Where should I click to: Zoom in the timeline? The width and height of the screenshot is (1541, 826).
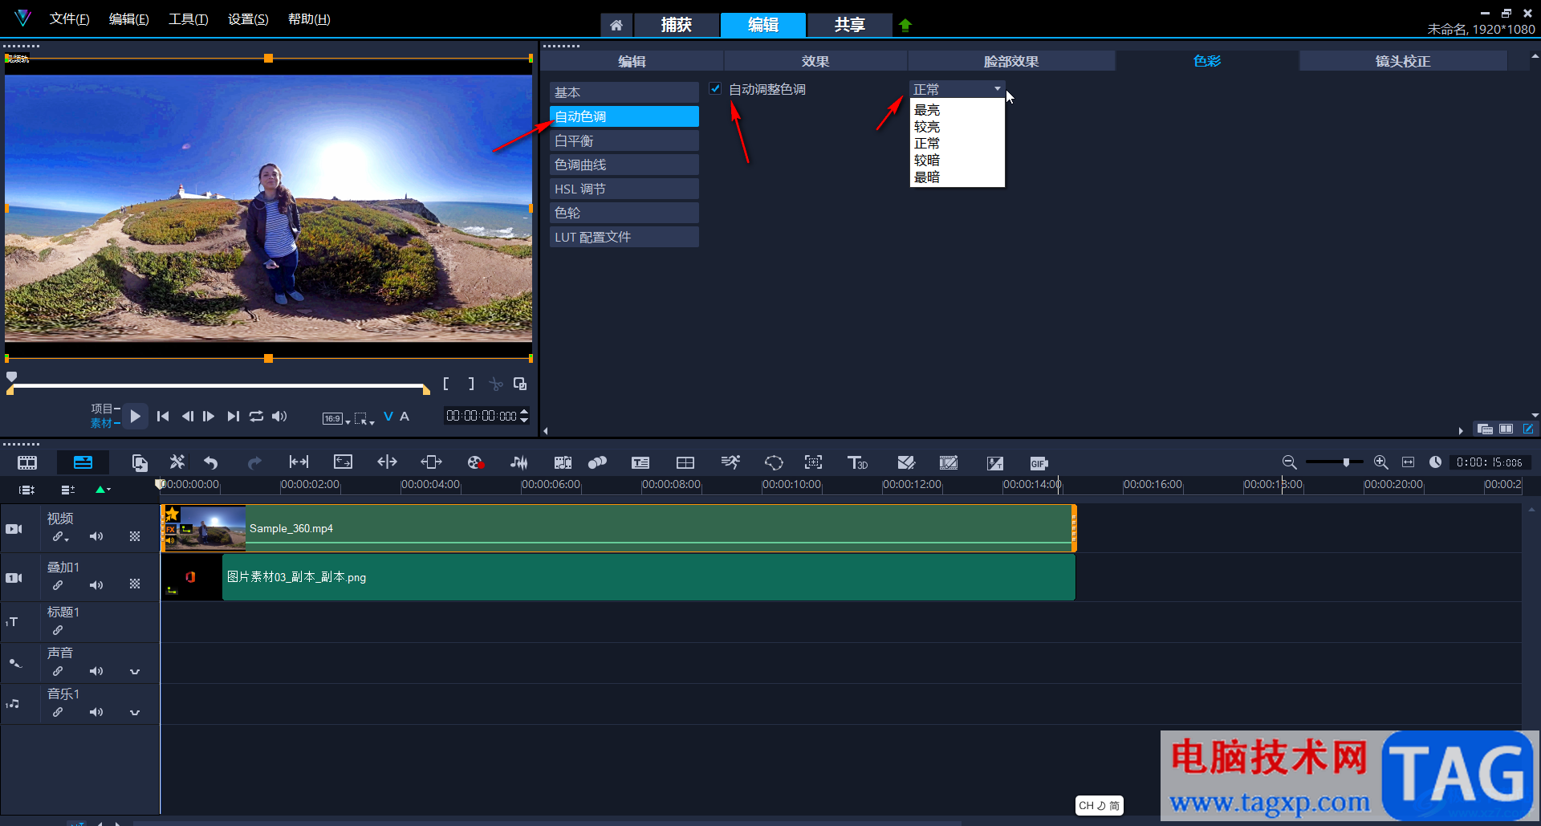(x=1380, y=462)
